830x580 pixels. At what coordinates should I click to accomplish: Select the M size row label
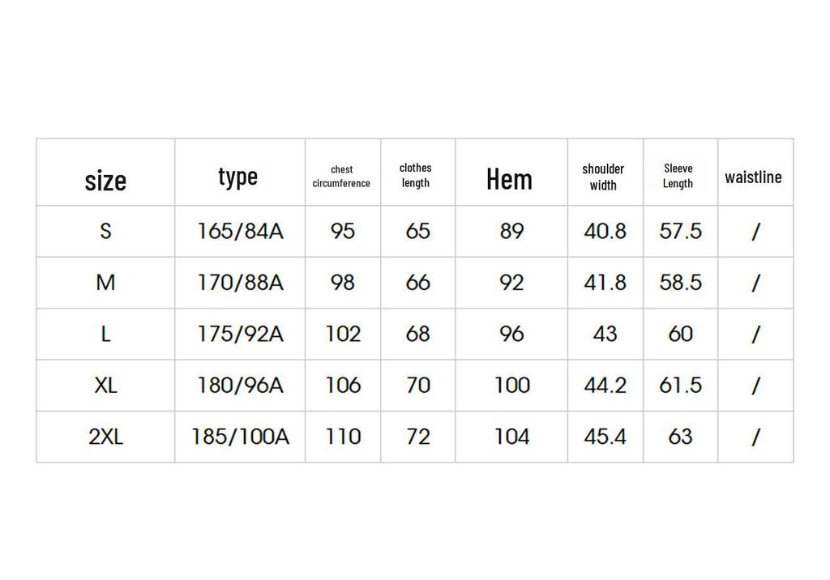coord(105,283)
